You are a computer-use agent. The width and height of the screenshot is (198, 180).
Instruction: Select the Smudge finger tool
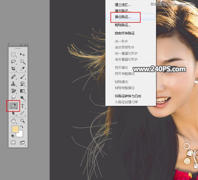tap(13, 98)
